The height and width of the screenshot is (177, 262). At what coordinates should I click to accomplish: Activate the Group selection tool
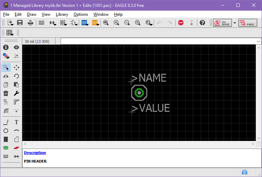tap(6, 68)
